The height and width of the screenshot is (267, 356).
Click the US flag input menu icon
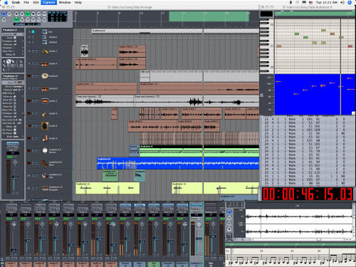pyautogui.click(x=310, y=2)
